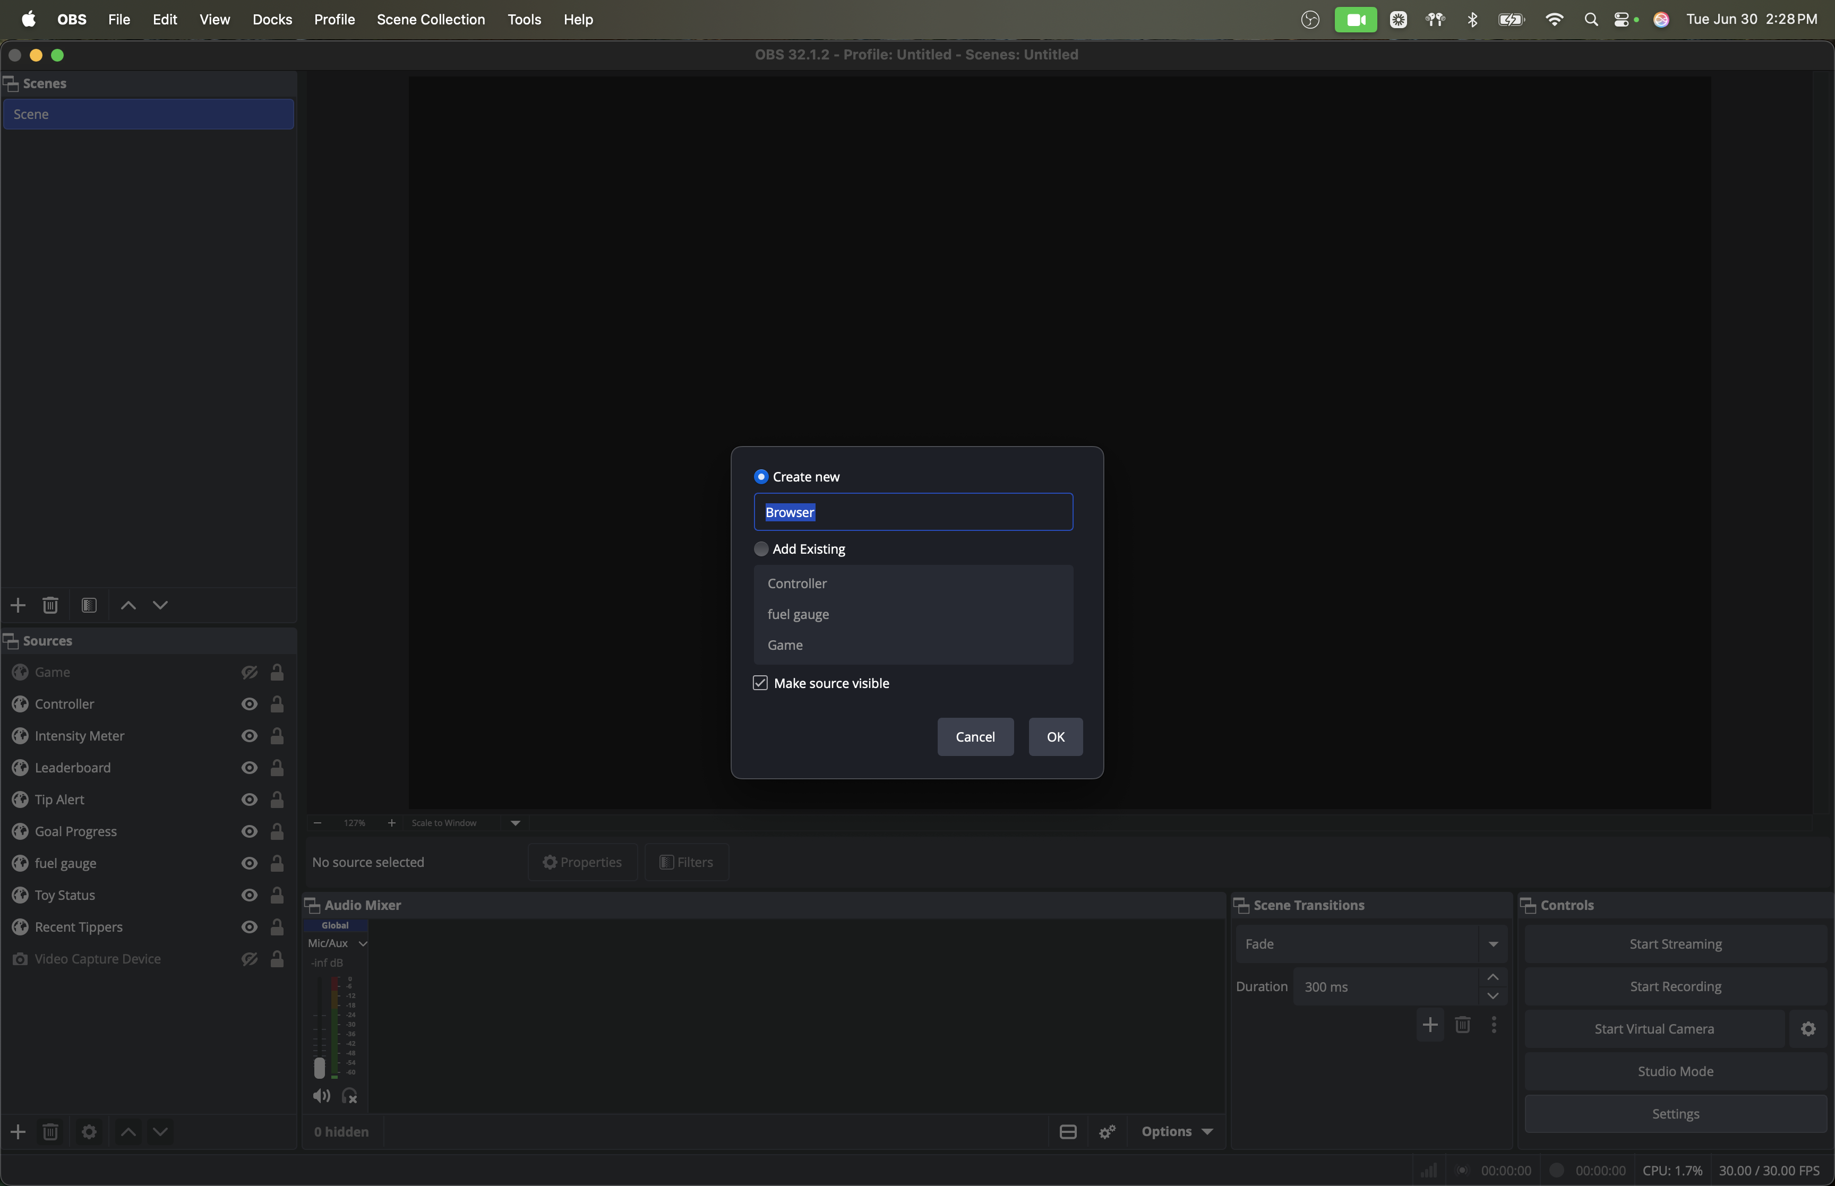This screenshot has width=1835, height=1186.
Task: Select the Recent Tippers source row
Action: pos(148,927)
